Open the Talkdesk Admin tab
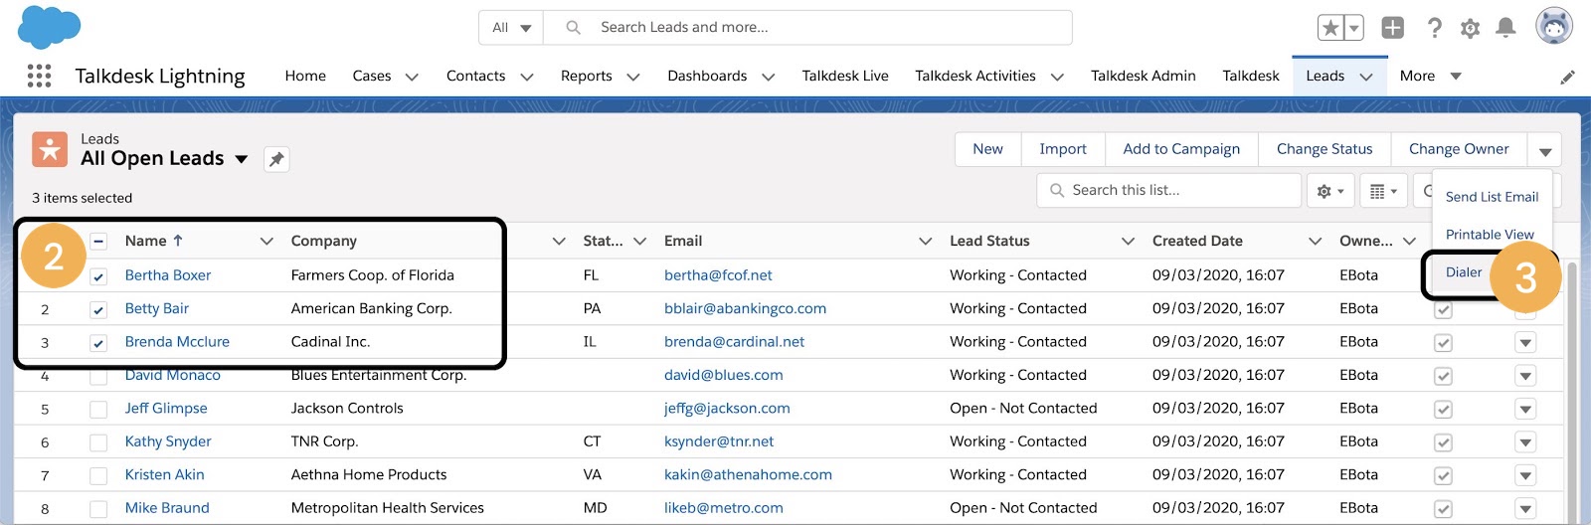This screenshot has height=525, width=1591. tap(1144, 76)
